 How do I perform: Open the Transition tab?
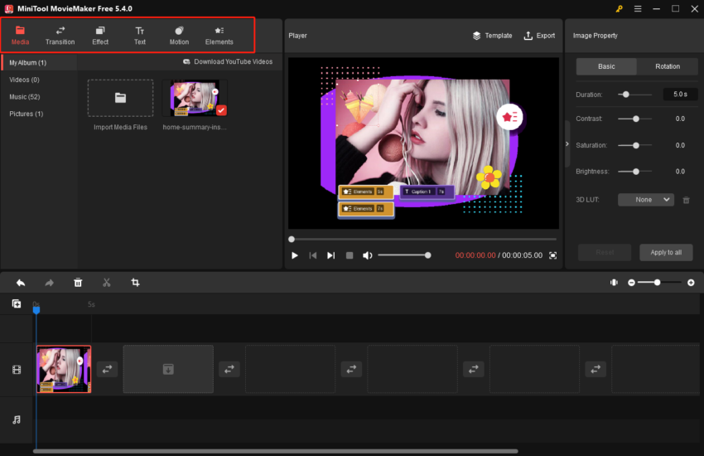coord(60,36)
